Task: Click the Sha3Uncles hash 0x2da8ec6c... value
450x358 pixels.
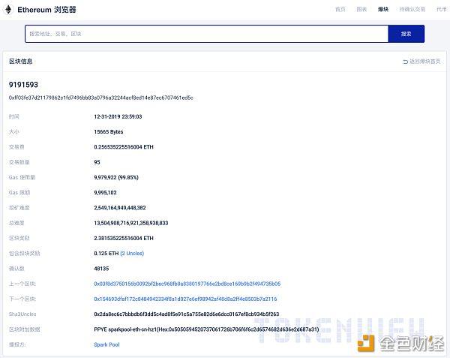Action: [x=187, y=314]
